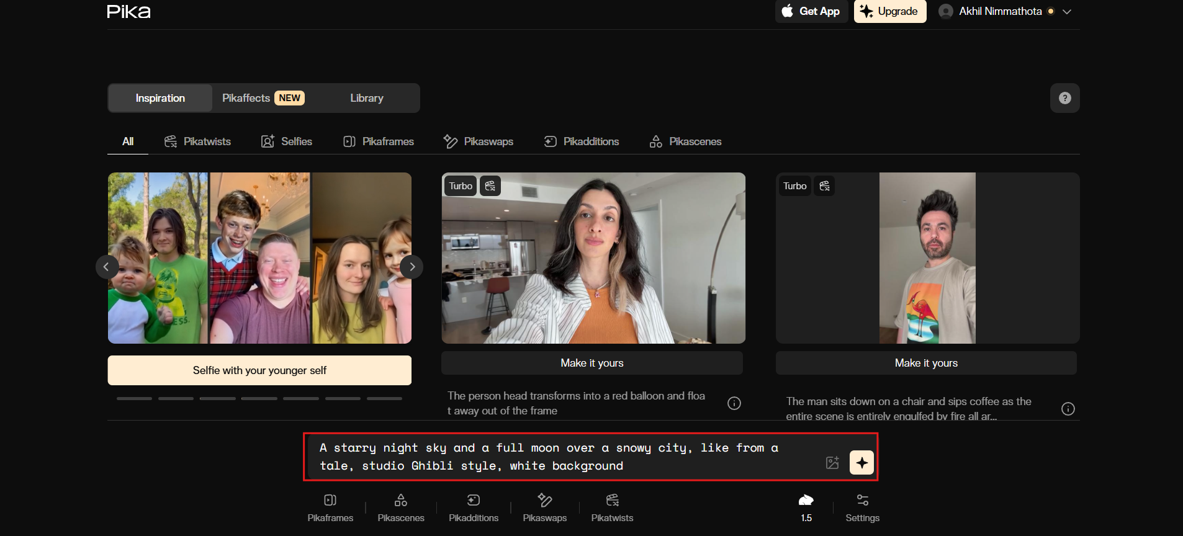
Task: Open the man with flamingo shirt thumbnail
Action: pos(927,258)
